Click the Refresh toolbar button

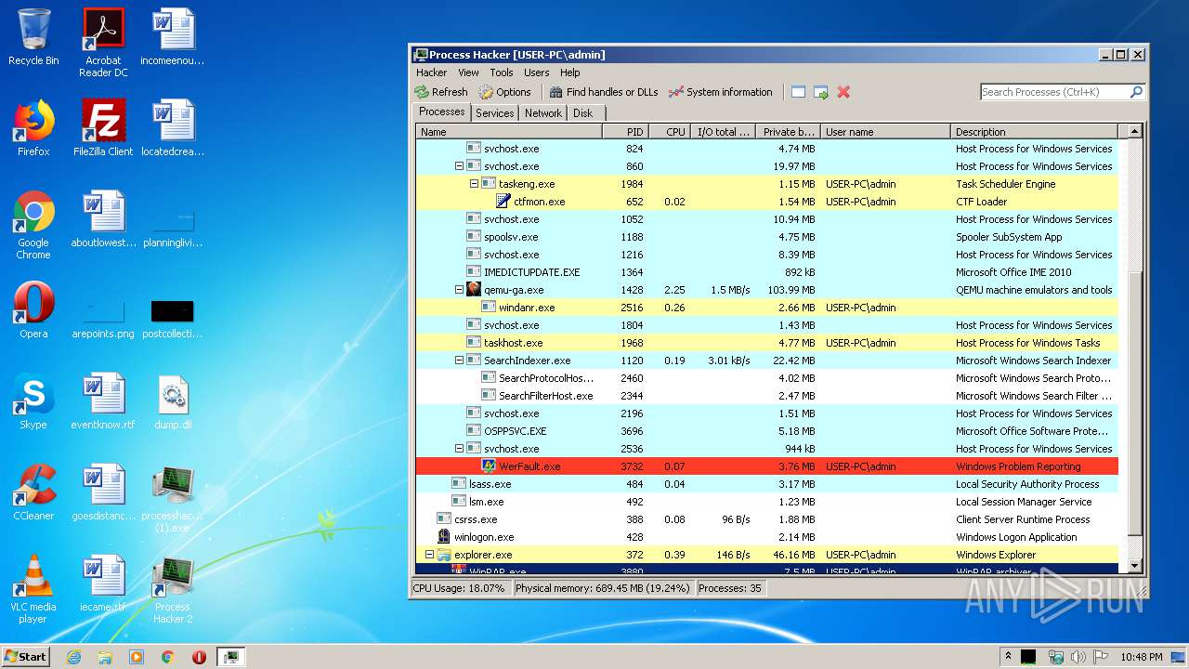click(x=441, y=92)
